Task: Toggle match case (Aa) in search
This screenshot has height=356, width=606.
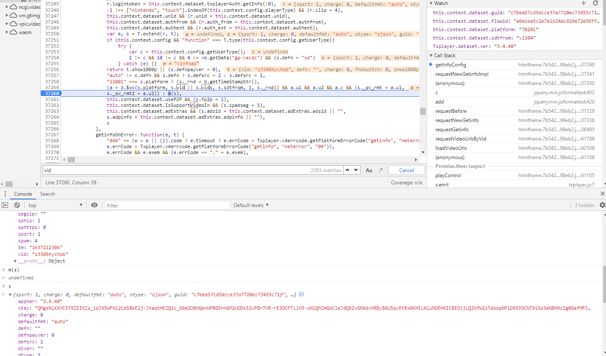Action: (368, 170)
